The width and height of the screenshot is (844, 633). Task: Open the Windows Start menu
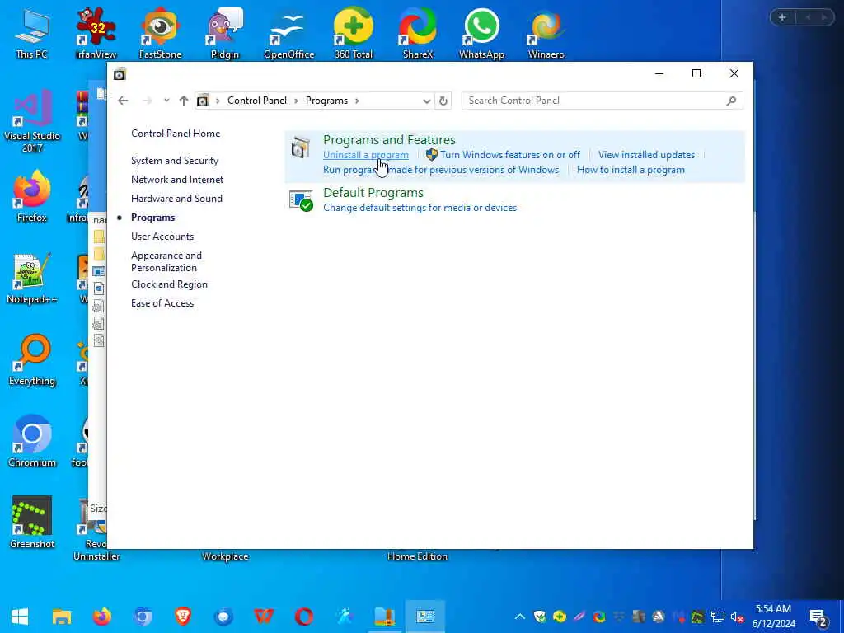pyautogui.click(x=20, y=617)
